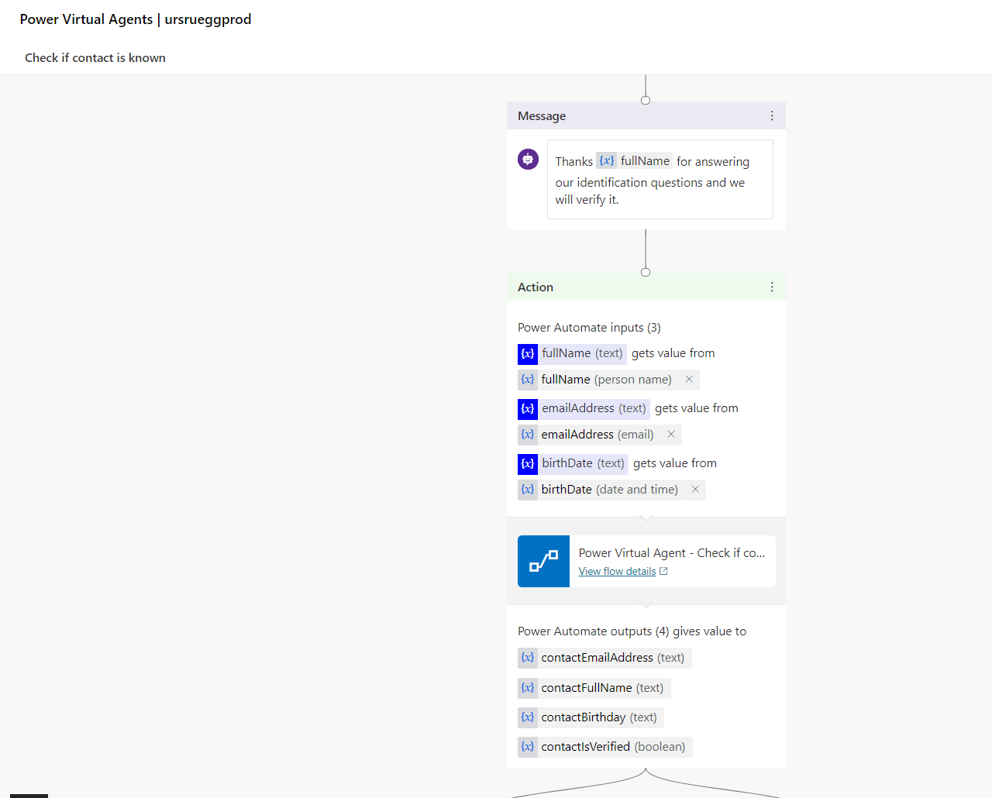Screen dimensions: 992x798
Task: Click the Power Automate inputs (3) label
Action: [589, 328]
